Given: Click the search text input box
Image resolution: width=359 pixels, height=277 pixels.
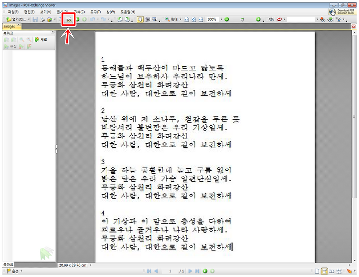Looking at the screenshot, I should pos(301,19).
